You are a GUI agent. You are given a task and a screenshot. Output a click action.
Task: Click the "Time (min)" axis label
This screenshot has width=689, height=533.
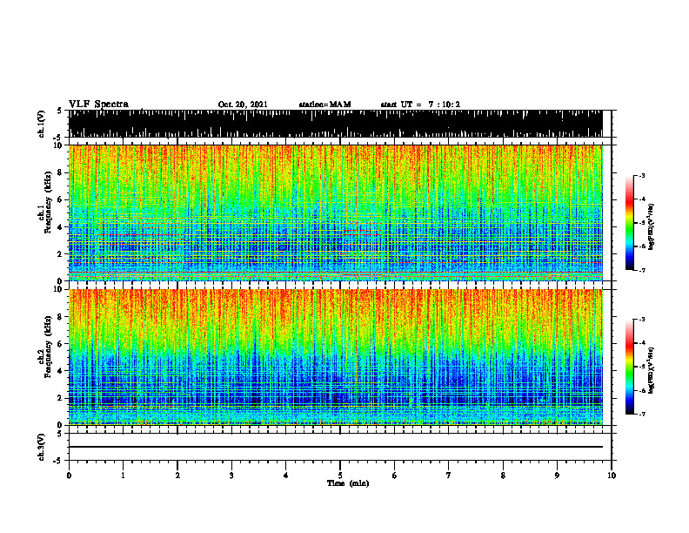tap(348, 483)
